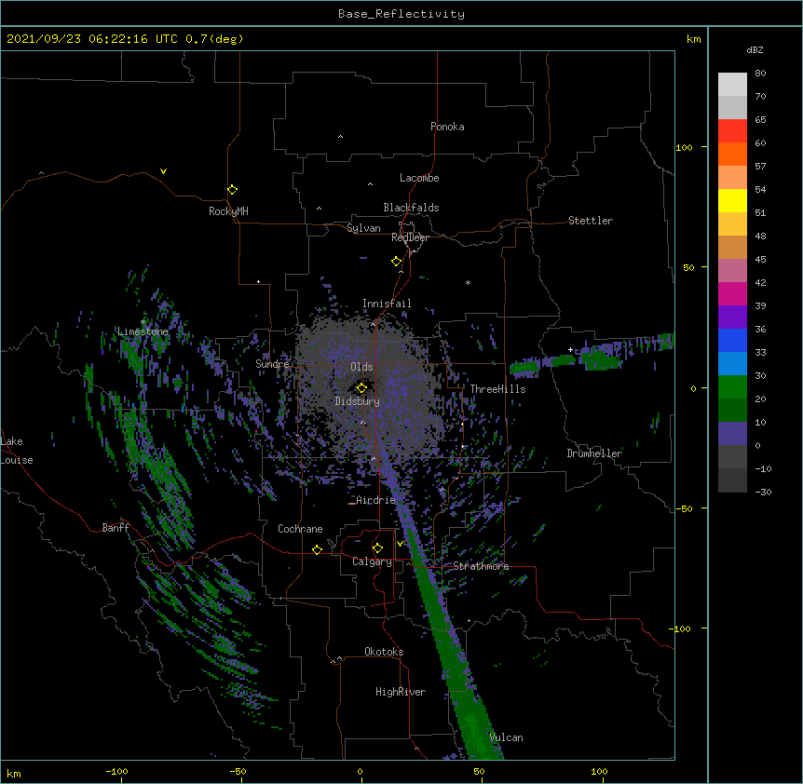The width and height of the screenshot is (803, 784).
Task: Click the Innisfail city label
Action: (x=387, y=304)
